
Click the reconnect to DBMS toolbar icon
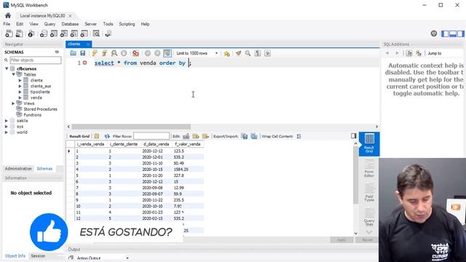point(108,33)
